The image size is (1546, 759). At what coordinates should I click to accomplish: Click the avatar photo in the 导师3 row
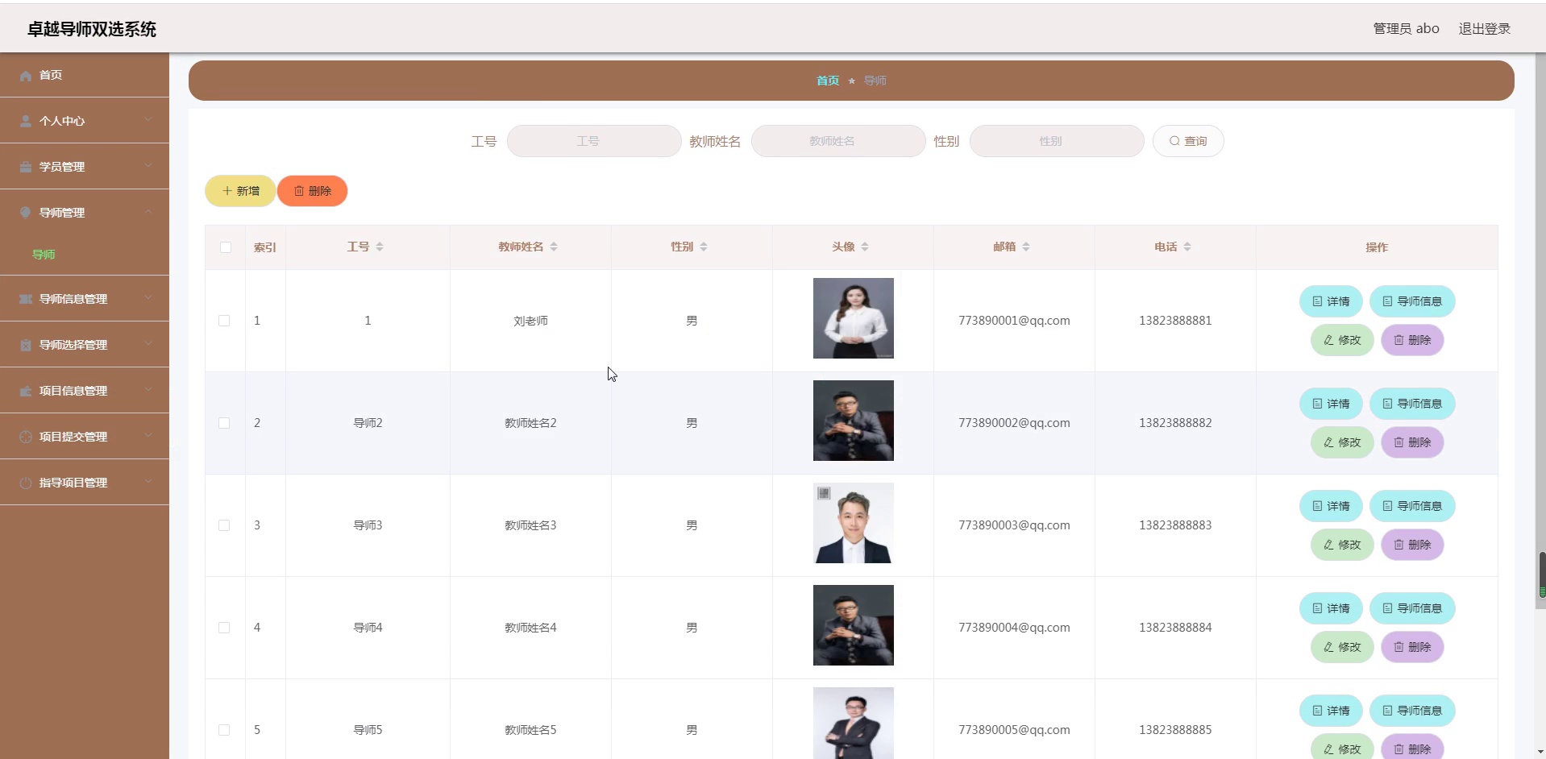coord(854,523)
